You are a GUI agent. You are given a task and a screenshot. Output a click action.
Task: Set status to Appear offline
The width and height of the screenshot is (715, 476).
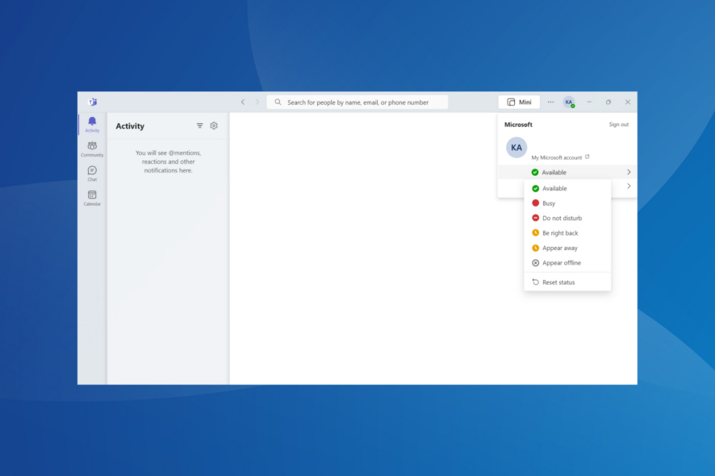567,263
